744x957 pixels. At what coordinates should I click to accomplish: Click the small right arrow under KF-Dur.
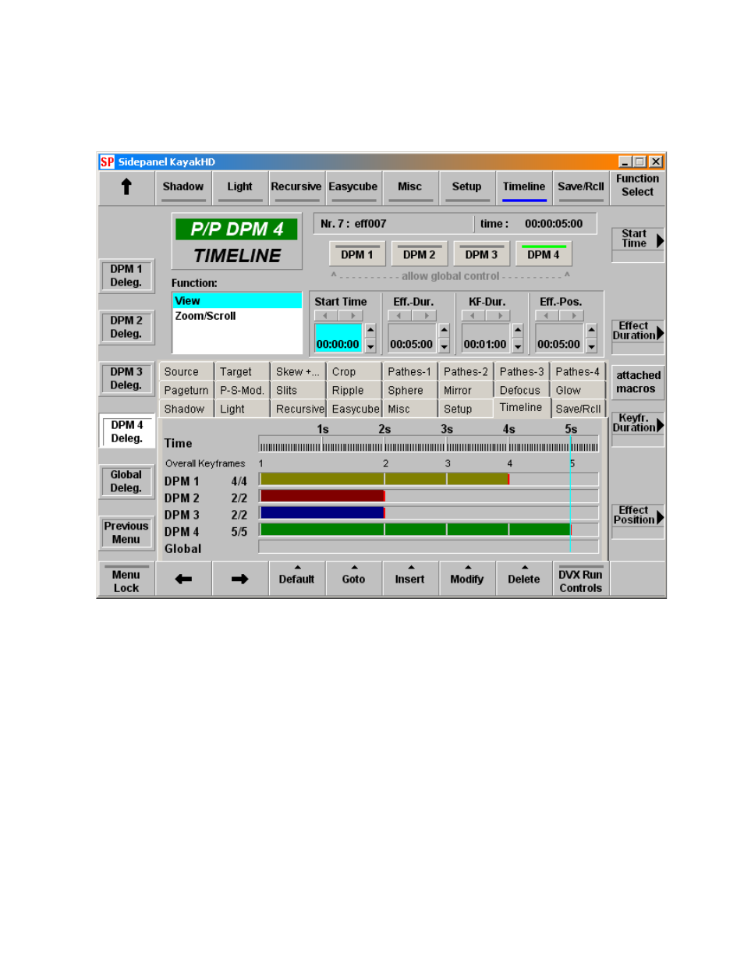coord(498,315)
